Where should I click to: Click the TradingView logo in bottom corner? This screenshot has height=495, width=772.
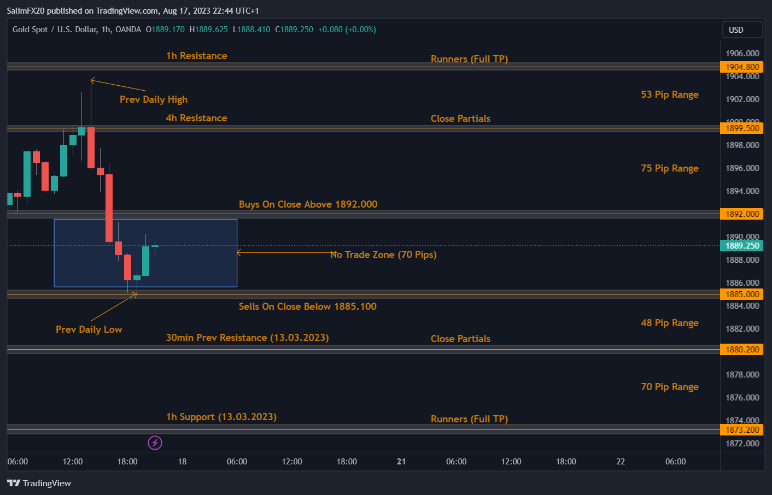[x=38, y=483]
